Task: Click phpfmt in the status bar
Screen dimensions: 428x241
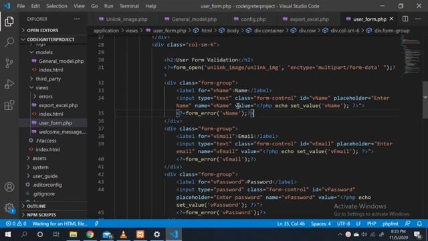Action: pyautogui.click(x=390, y=224)
